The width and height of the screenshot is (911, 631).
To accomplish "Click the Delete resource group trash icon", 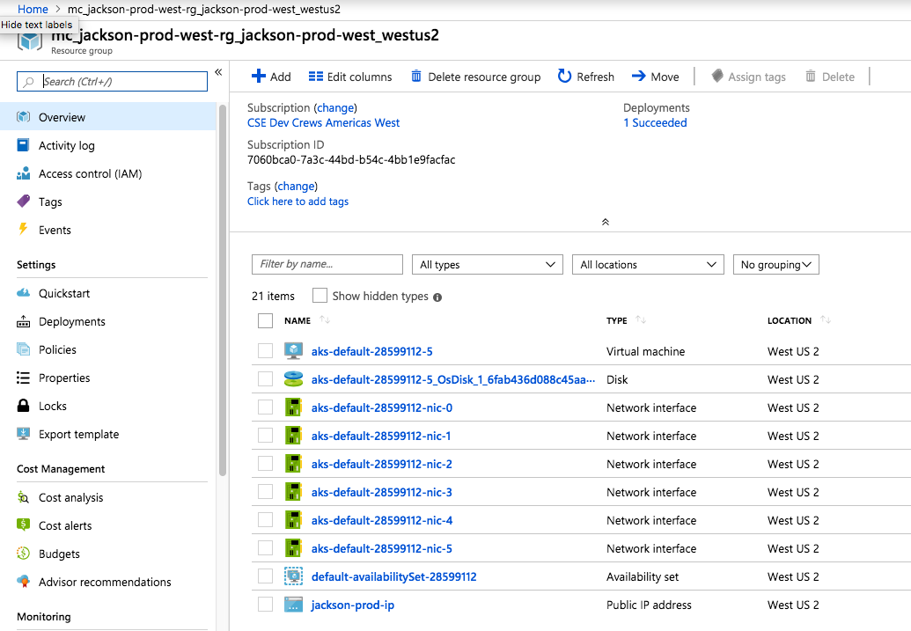I will [416, 77].
